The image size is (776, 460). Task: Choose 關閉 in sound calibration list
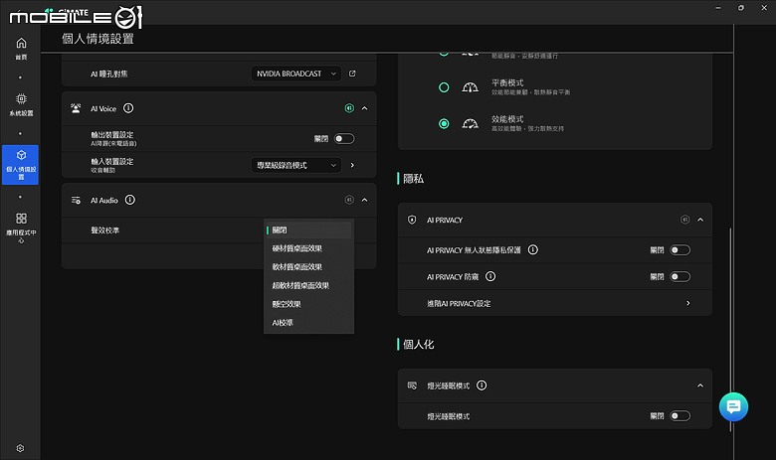(308, 230)
